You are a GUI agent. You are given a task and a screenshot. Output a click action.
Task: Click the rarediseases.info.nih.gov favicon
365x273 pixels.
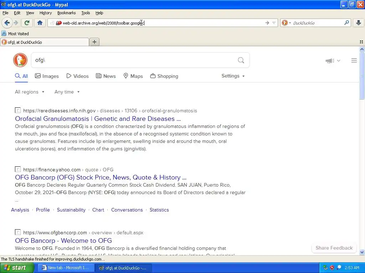pyautogui.click(x=18, y=111)
